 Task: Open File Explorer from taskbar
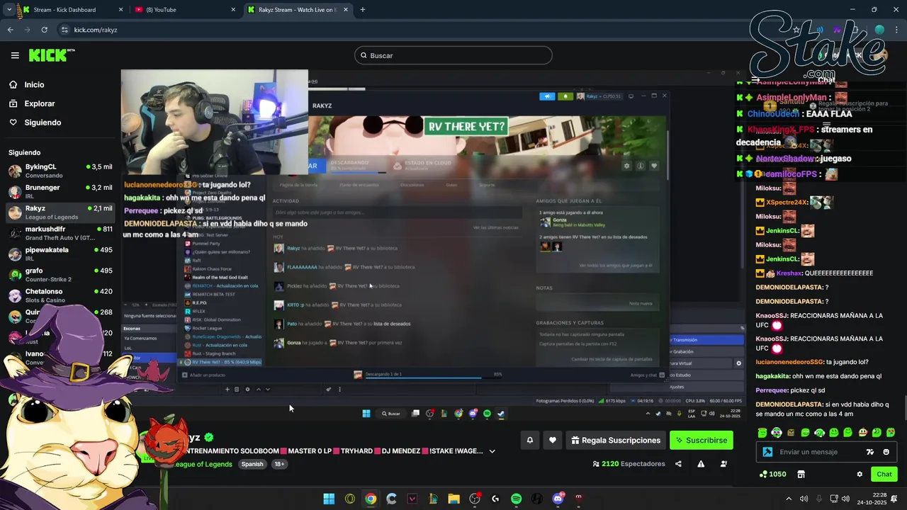(453, 499)
